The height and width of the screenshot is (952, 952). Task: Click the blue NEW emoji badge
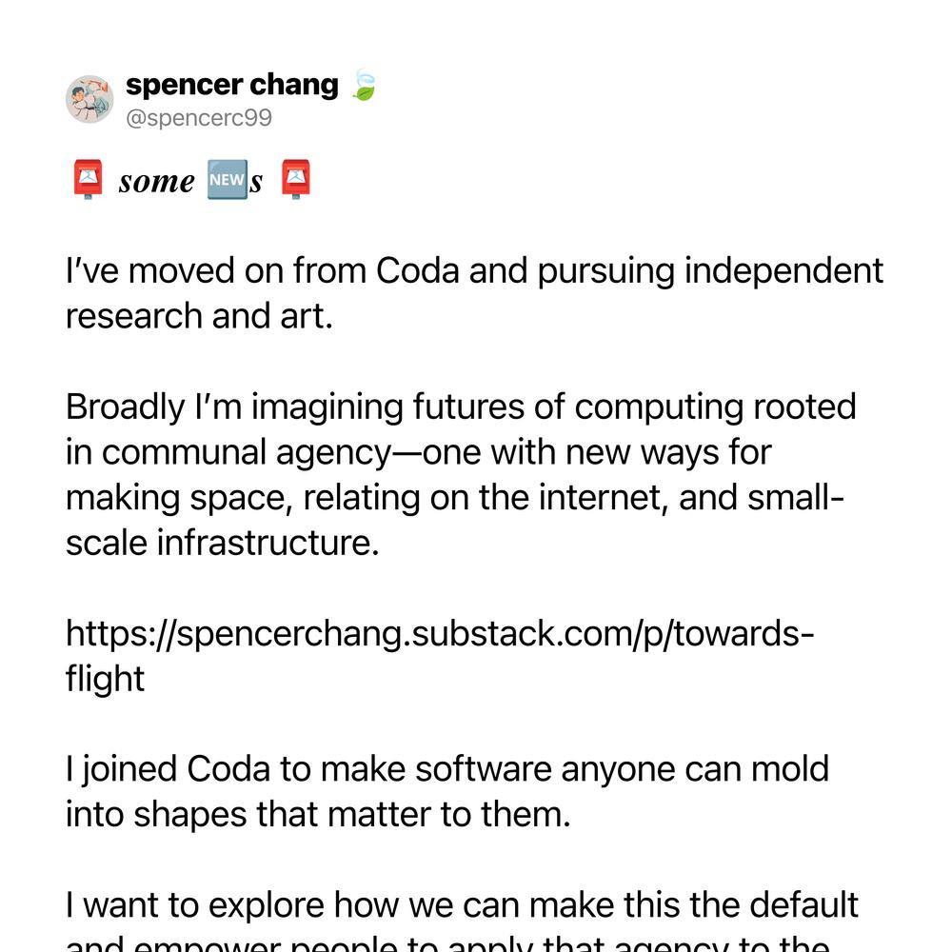228,180
